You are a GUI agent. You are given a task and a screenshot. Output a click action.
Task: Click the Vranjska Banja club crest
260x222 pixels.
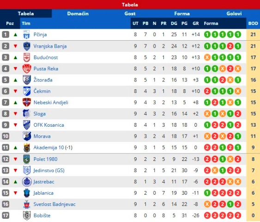[26, 46]
